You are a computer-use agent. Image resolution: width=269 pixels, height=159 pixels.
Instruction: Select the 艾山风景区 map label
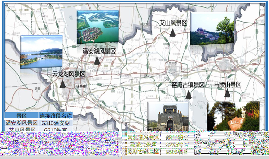click(x=173, y=23)
